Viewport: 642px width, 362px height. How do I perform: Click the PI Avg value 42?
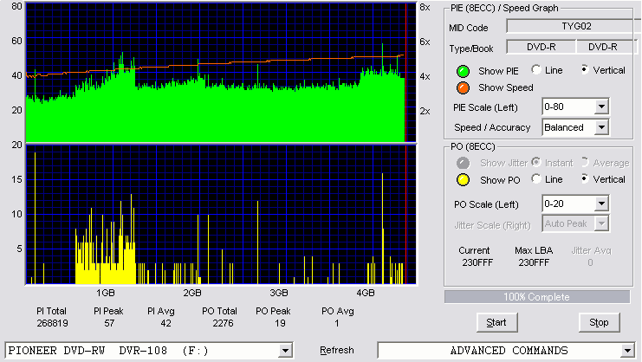click(x=165, y=323)
